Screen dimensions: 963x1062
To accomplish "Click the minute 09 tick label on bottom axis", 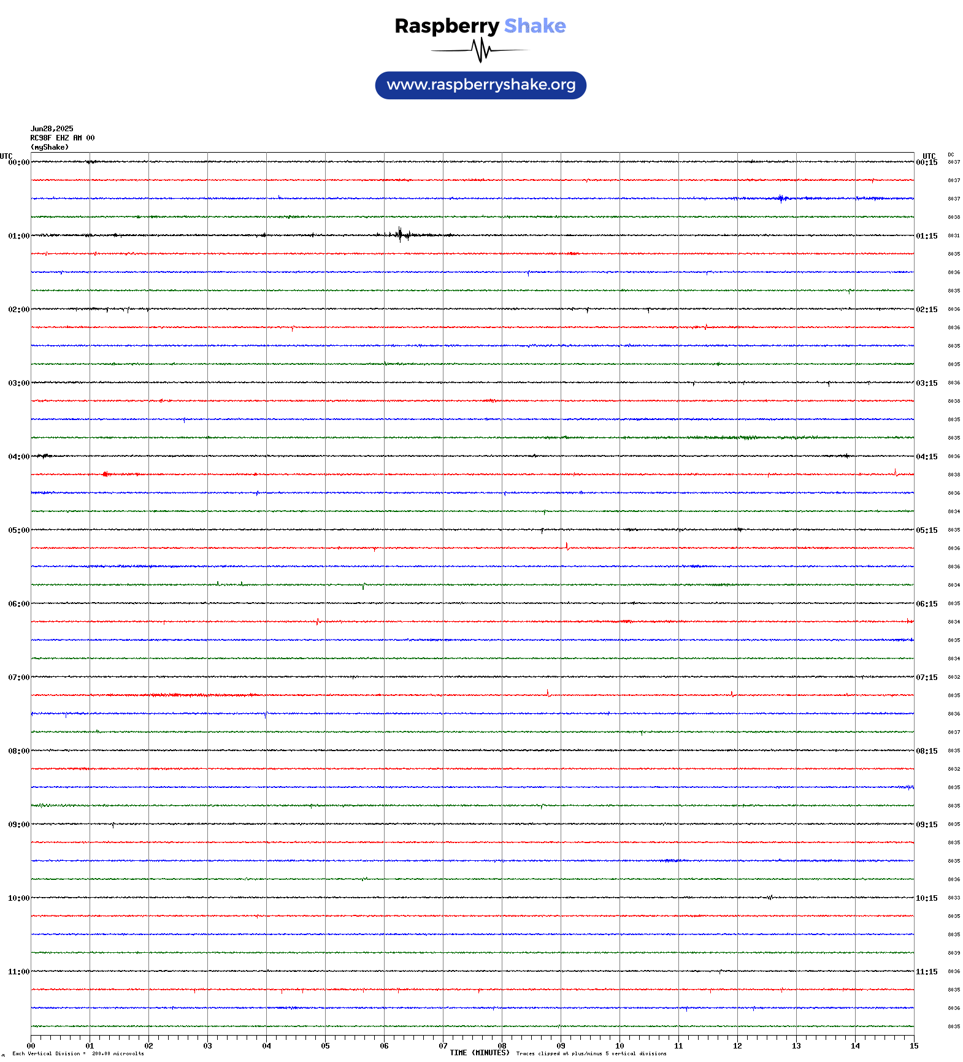I will [x=561, y=1046].
